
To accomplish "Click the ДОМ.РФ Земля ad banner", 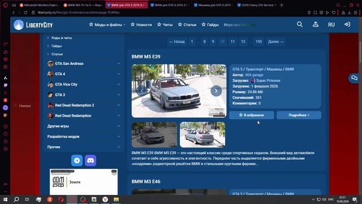I will click(x=84, y=182).
